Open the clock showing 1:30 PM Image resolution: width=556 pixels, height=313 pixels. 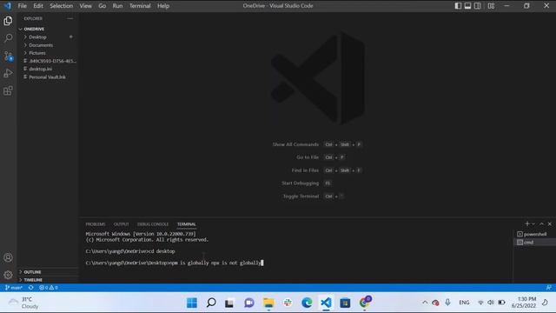pyautogui.click(x=523, y=303)
